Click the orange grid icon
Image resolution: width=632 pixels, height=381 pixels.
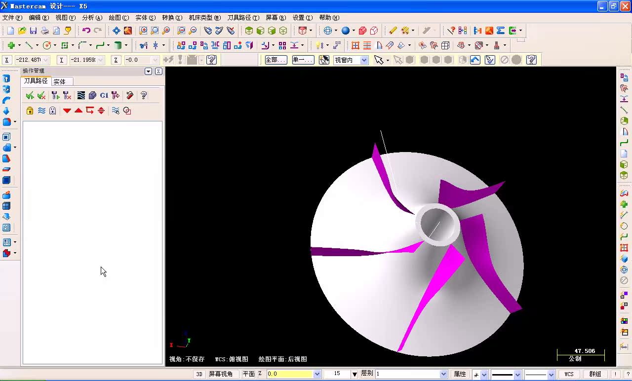coord(355,45)
